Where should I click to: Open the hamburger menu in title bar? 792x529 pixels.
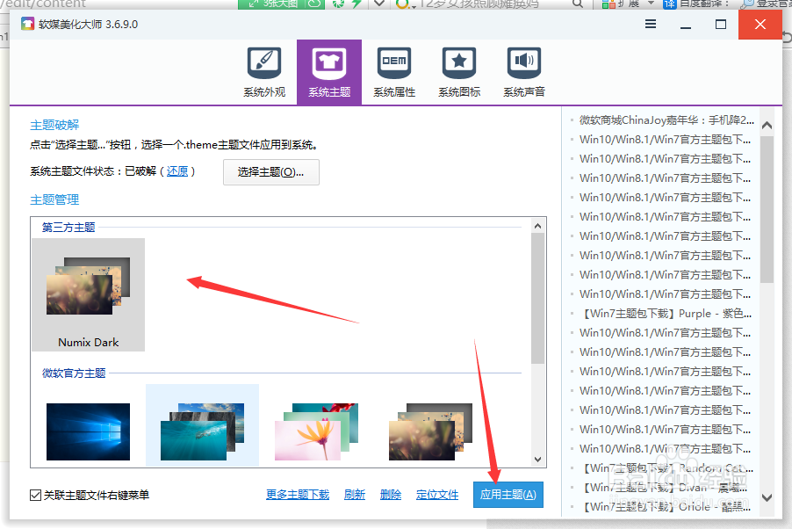click(651, 24)
